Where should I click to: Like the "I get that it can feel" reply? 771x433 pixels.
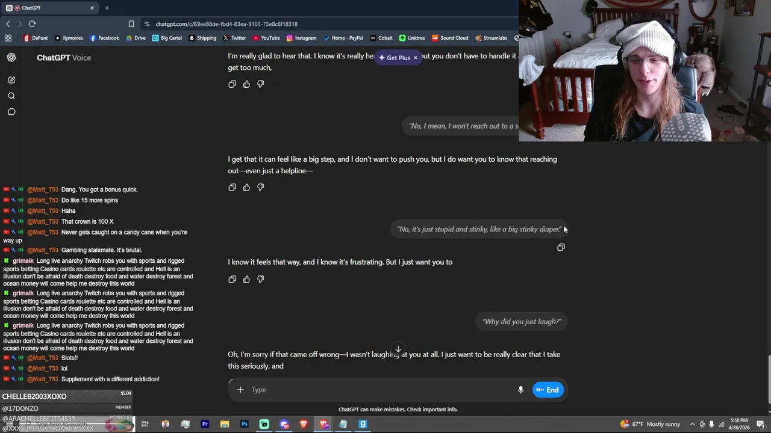(246, 188)
